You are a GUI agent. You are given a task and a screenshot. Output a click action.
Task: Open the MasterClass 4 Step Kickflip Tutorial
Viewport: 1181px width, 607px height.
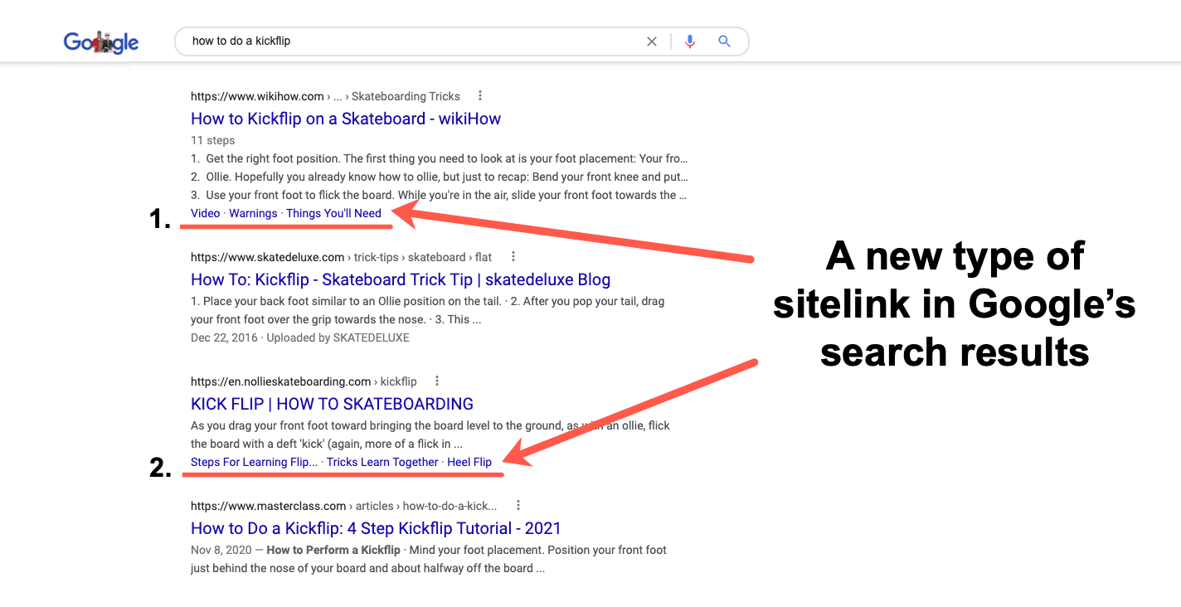[x=375, y=528]
